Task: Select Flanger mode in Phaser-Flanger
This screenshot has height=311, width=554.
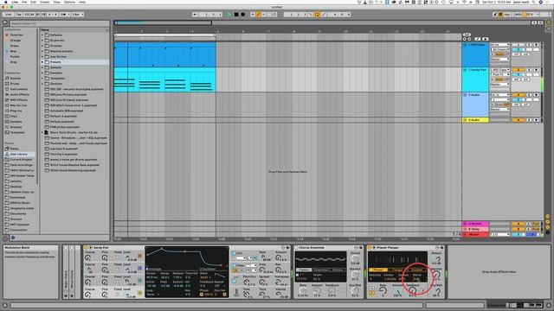Action: 398,270
